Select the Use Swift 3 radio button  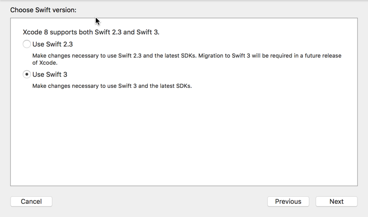[27, 75]
